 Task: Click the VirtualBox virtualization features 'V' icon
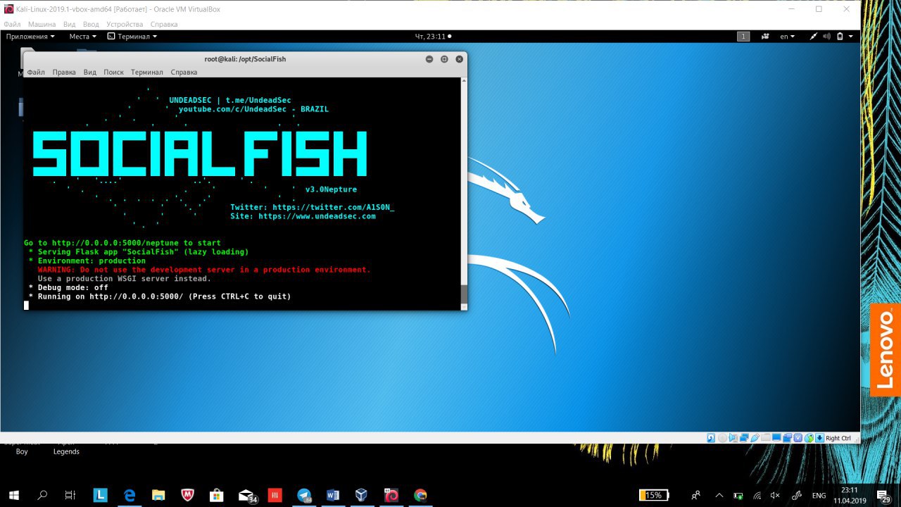pos(798,438)
